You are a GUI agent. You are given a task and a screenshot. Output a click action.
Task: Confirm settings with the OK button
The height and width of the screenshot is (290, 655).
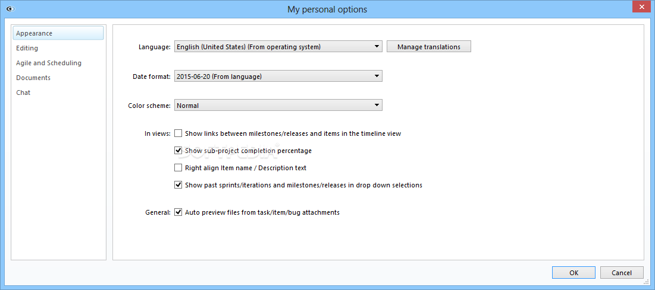pos(573,272)
